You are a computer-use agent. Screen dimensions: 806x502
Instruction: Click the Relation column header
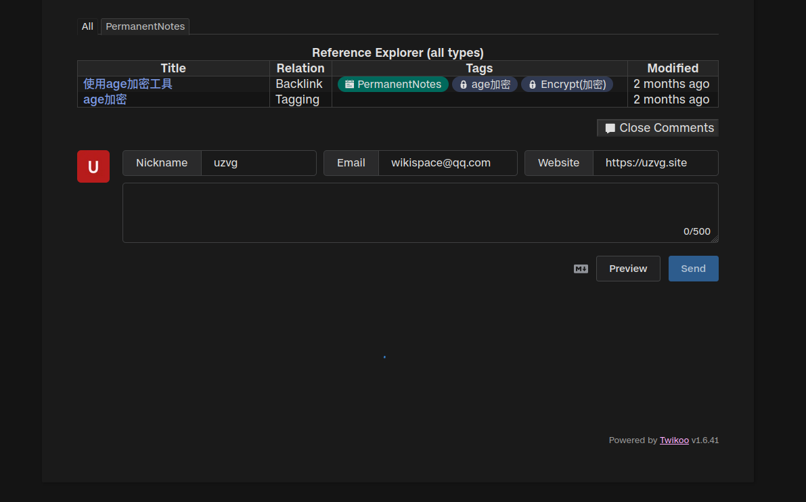click(300, 68)
